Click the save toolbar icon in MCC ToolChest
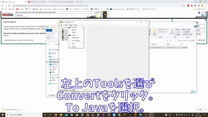208x117 pixels. [64, 27]
